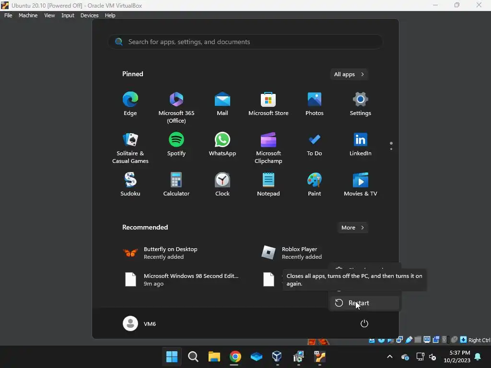
Task: Click the muted speaker tray icon
Action: (433, 356)
